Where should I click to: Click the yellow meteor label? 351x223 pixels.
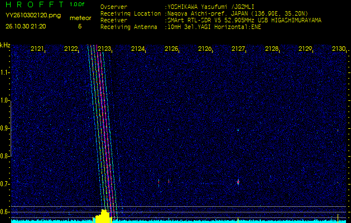79,18
